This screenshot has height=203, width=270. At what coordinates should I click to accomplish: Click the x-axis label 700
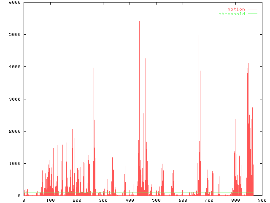pos(209,200)
